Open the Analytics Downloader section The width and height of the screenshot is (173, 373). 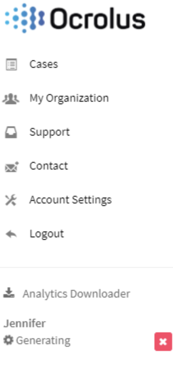tap(76, 294)
